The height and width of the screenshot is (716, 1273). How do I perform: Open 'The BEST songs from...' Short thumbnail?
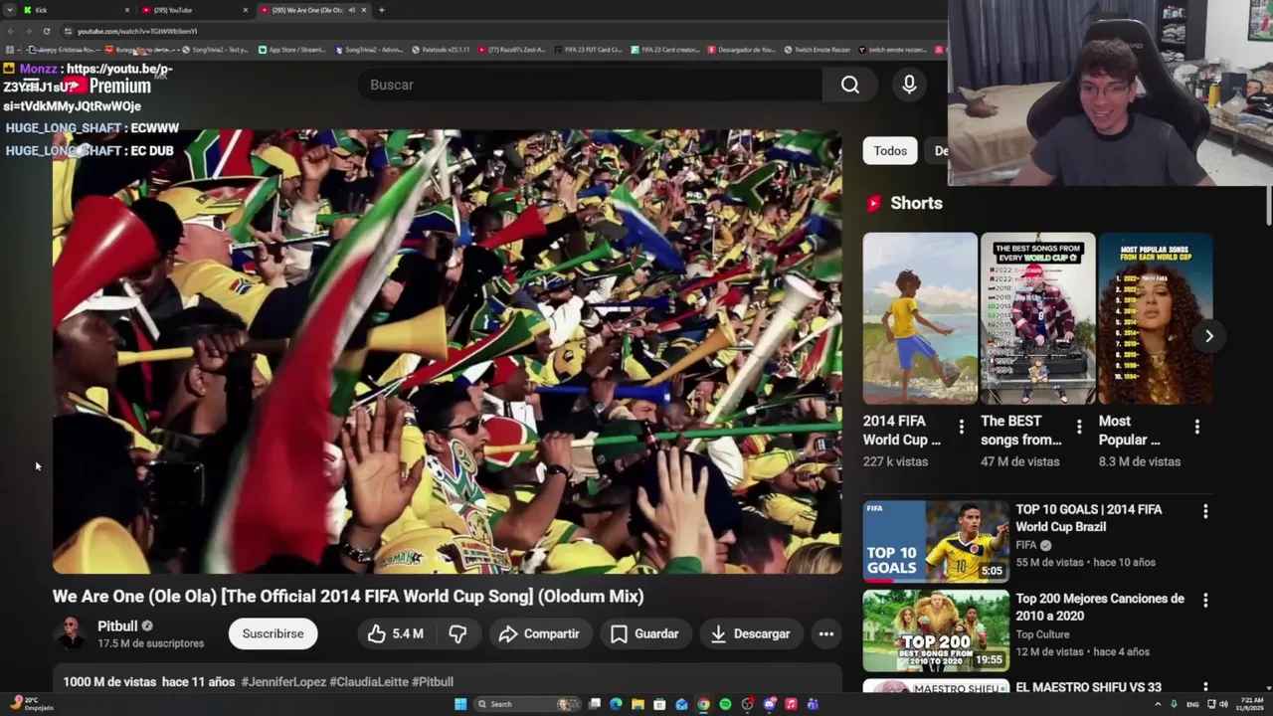click(x=1037, y=318)
